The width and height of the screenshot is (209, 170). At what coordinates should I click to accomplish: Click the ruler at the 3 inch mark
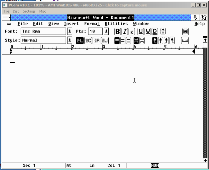tap(102, 48)
